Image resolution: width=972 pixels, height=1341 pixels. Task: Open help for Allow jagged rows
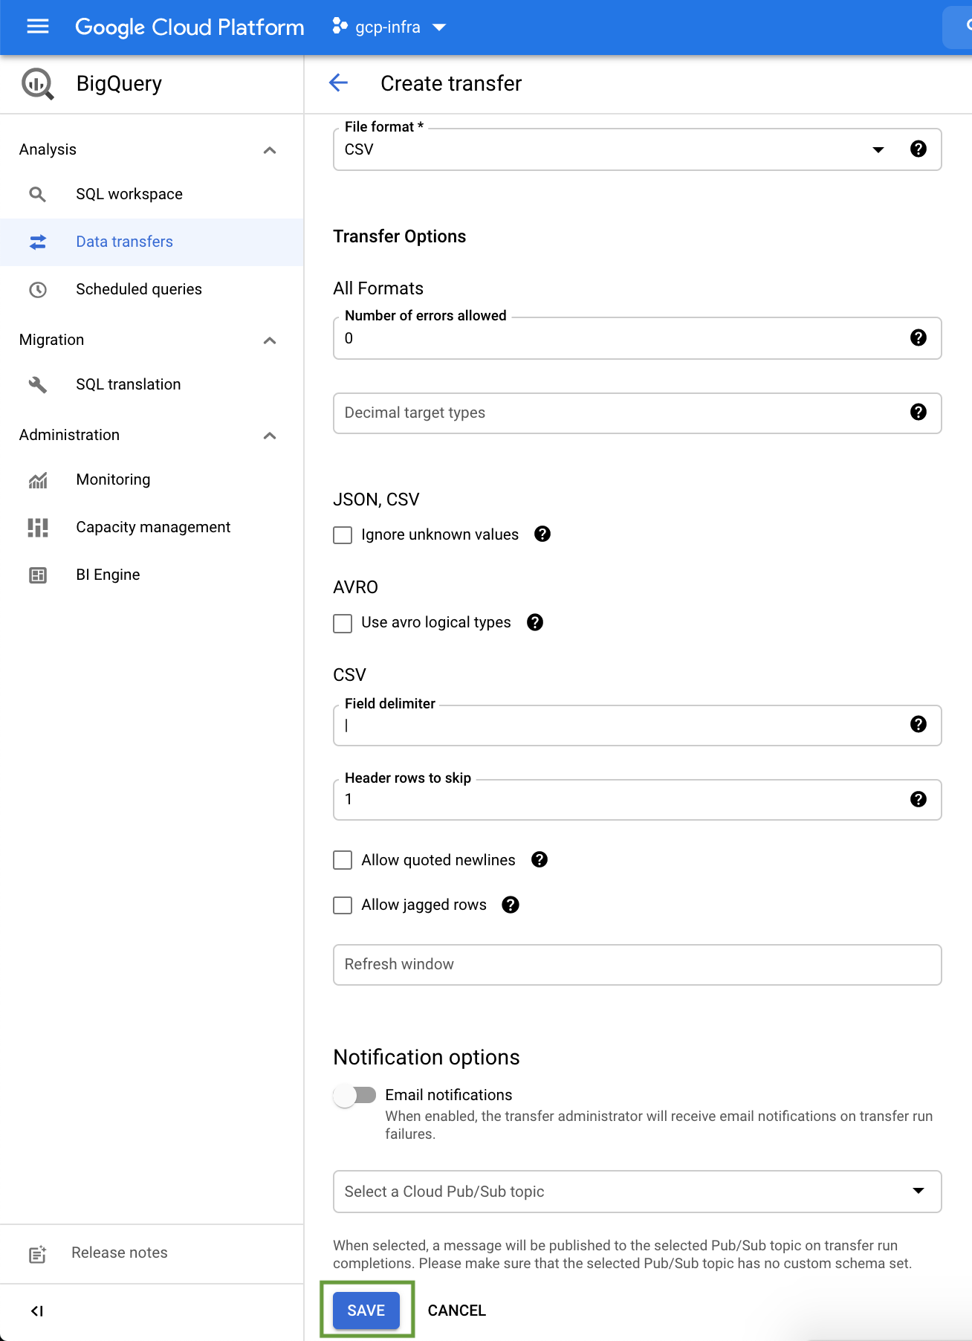[x=511, y=905]
